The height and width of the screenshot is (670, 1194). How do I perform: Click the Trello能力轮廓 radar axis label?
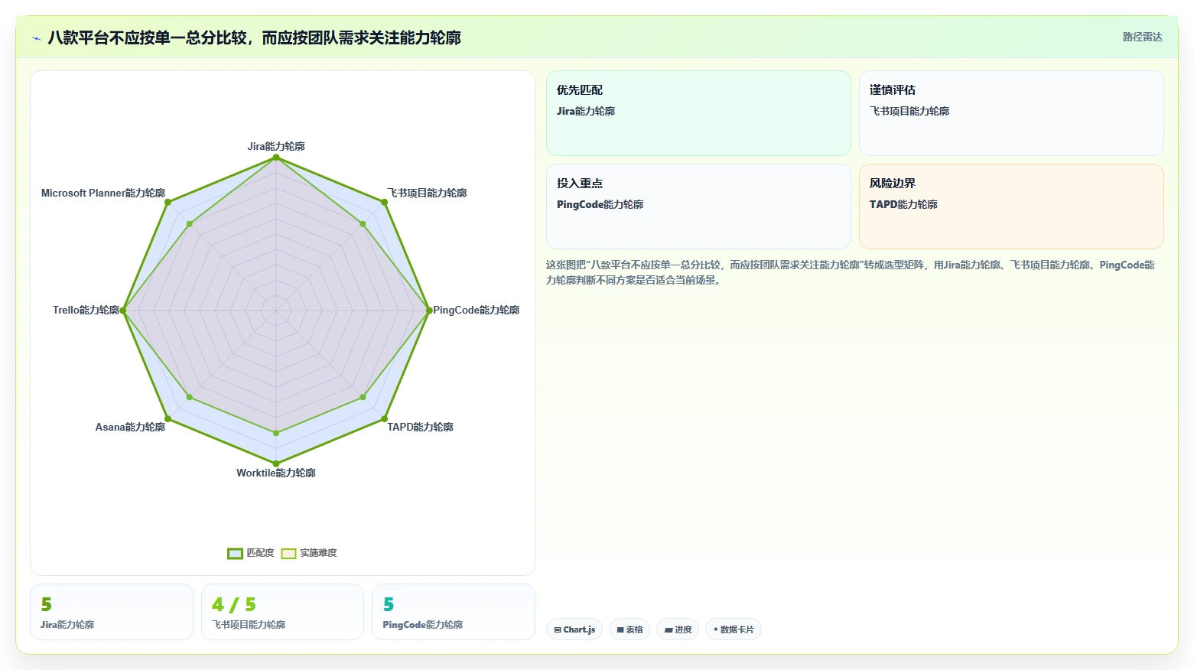point(86,310)
